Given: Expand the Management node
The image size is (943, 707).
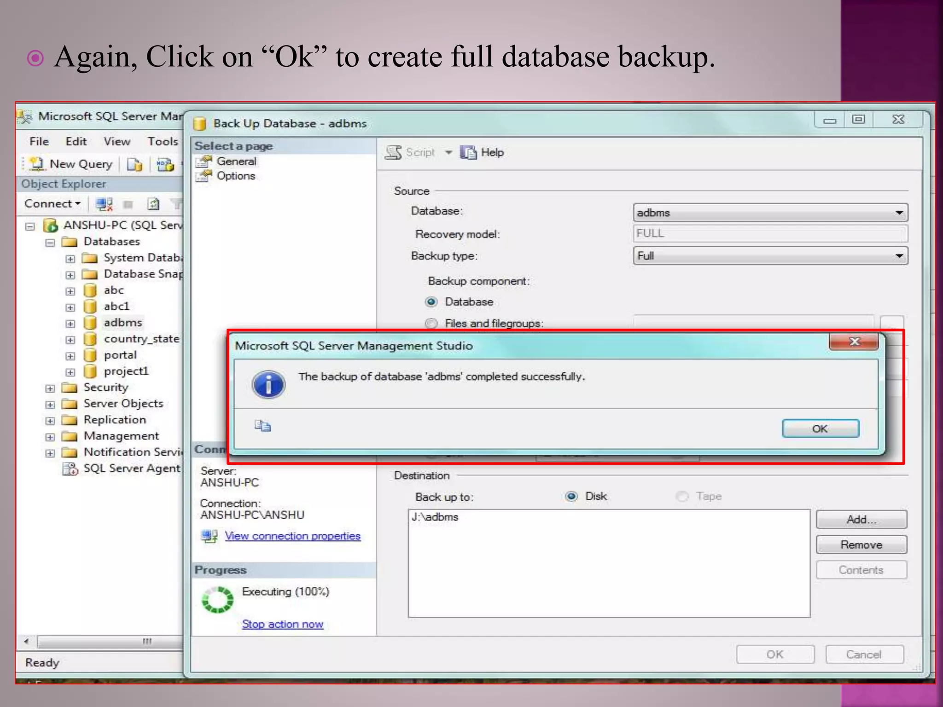Looking at the screenshot, I should point(50,437).
